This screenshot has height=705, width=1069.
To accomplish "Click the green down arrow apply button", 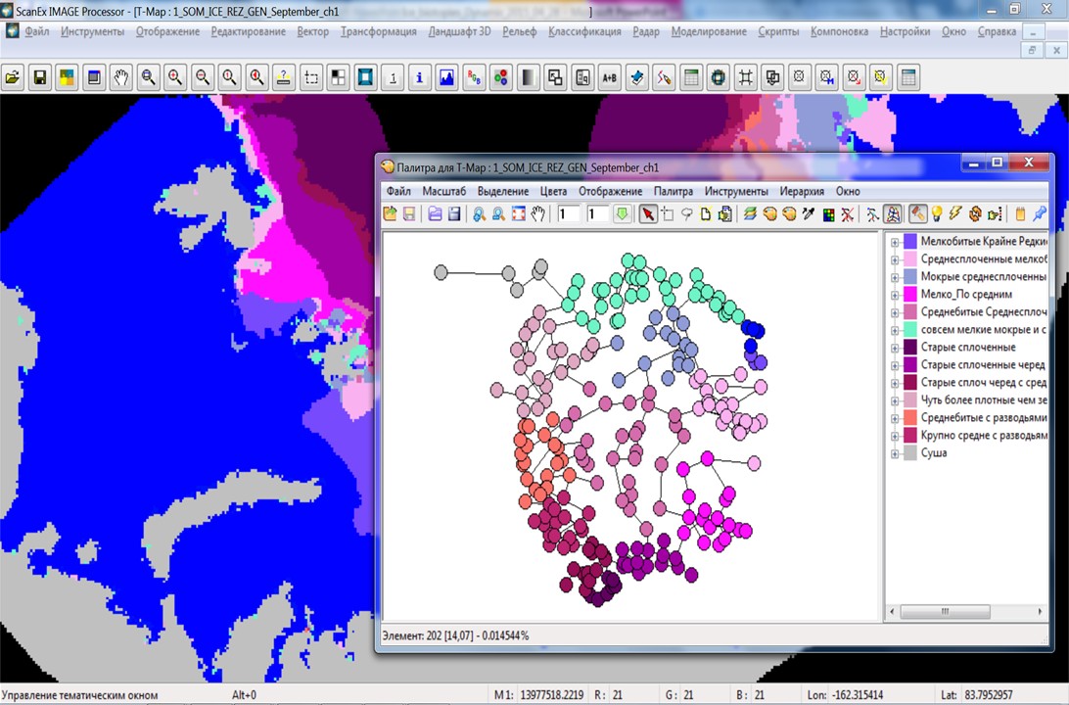I will click(623, 214).
